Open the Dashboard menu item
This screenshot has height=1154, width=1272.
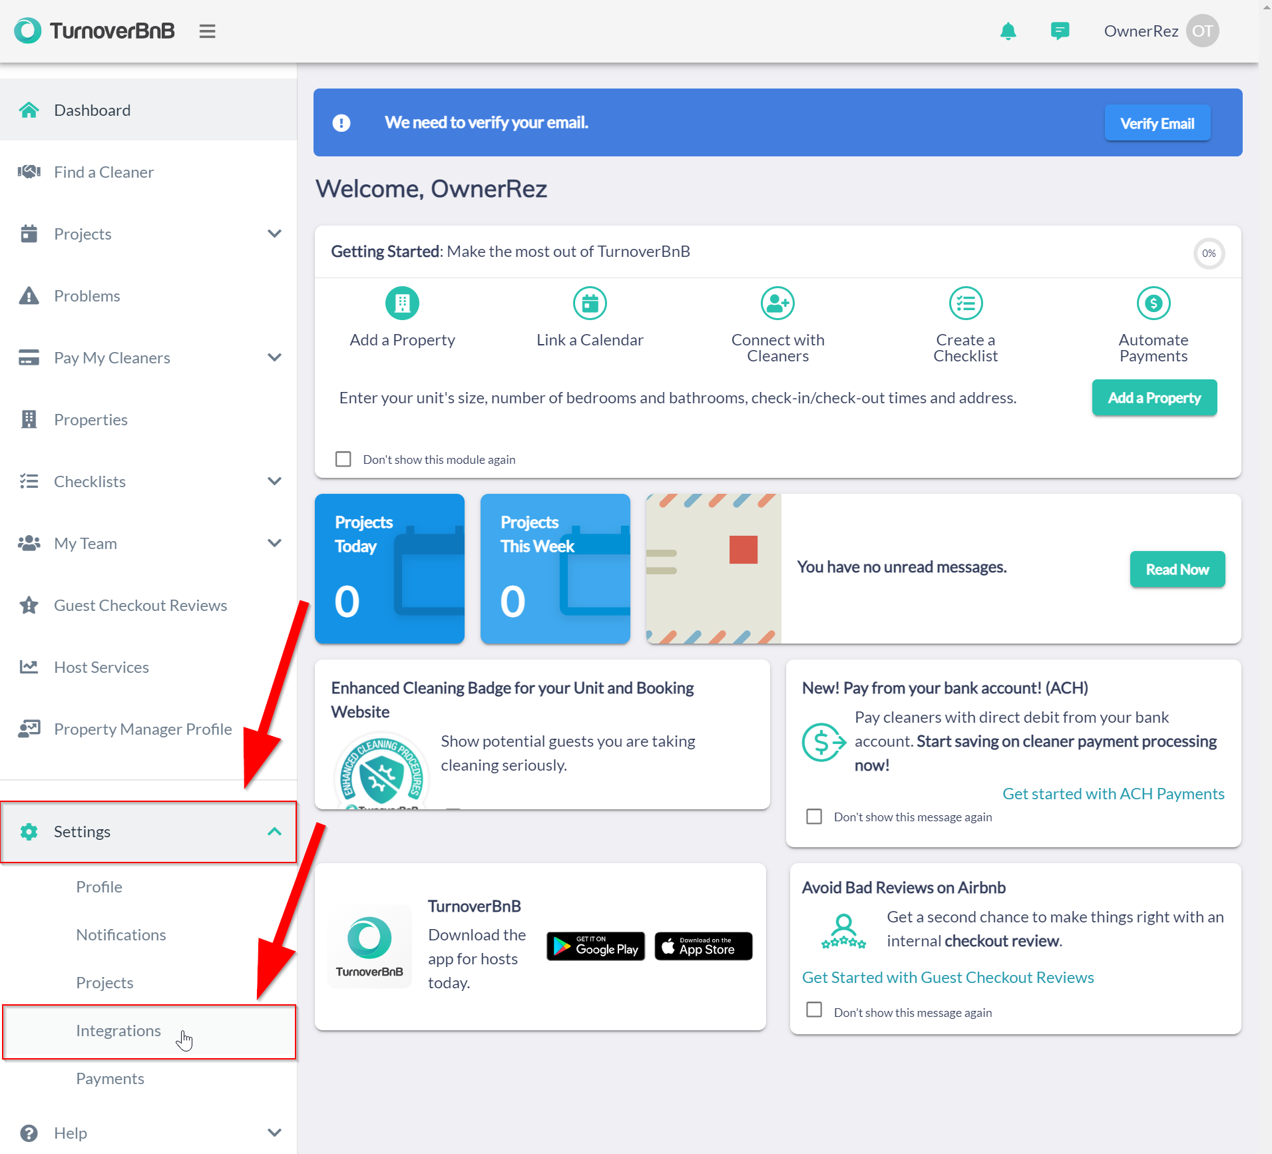pyautogui.click(x=148, y=110)
